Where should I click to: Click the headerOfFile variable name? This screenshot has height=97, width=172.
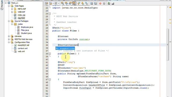click(97, 85)
